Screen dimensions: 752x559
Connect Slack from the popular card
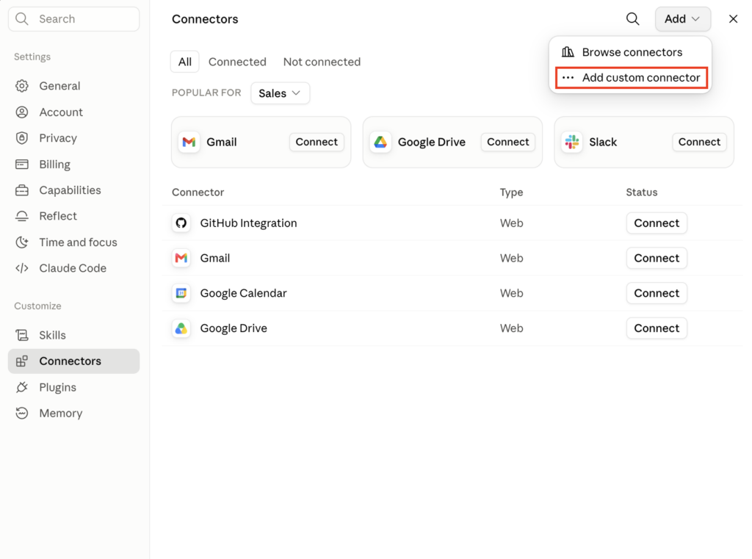[x=699, y=142]
